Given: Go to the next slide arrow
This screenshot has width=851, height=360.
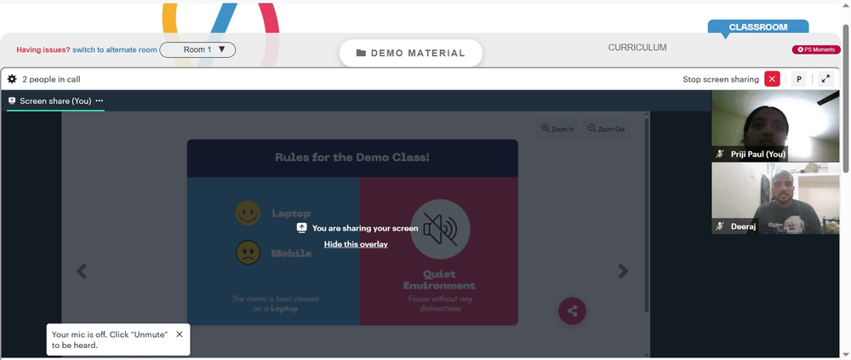Looking at the screenshot, I should 623,271.
